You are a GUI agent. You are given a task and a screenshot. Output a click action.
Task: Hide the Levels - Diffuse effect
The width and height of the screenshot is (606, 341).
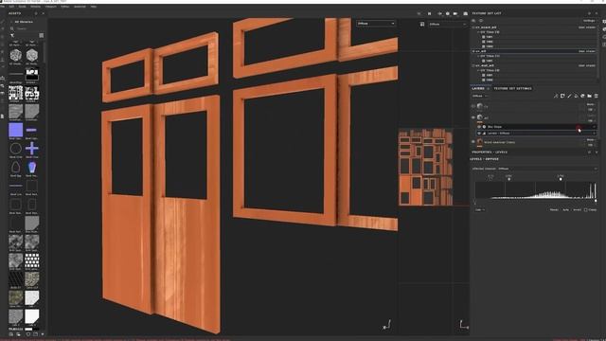pos(479,133)
